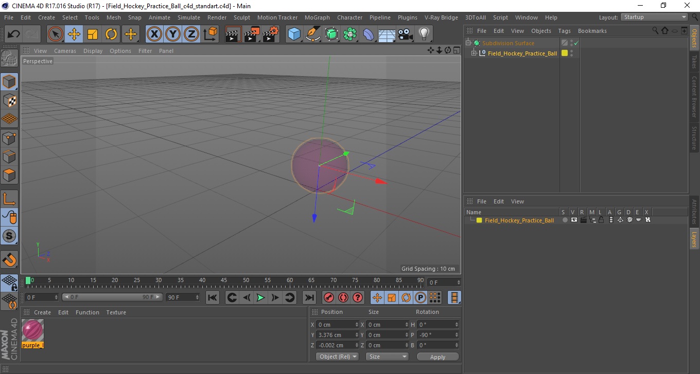Activate the Rotate tool
This screenshot has width=700, height=374.
click(111, 34)
